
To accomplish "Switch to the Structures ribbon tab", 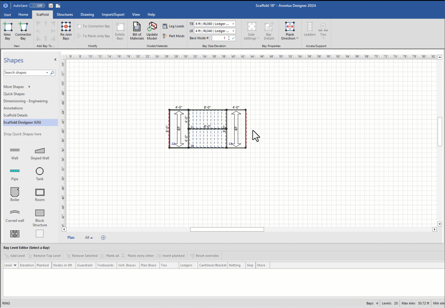I will (65, 15).
